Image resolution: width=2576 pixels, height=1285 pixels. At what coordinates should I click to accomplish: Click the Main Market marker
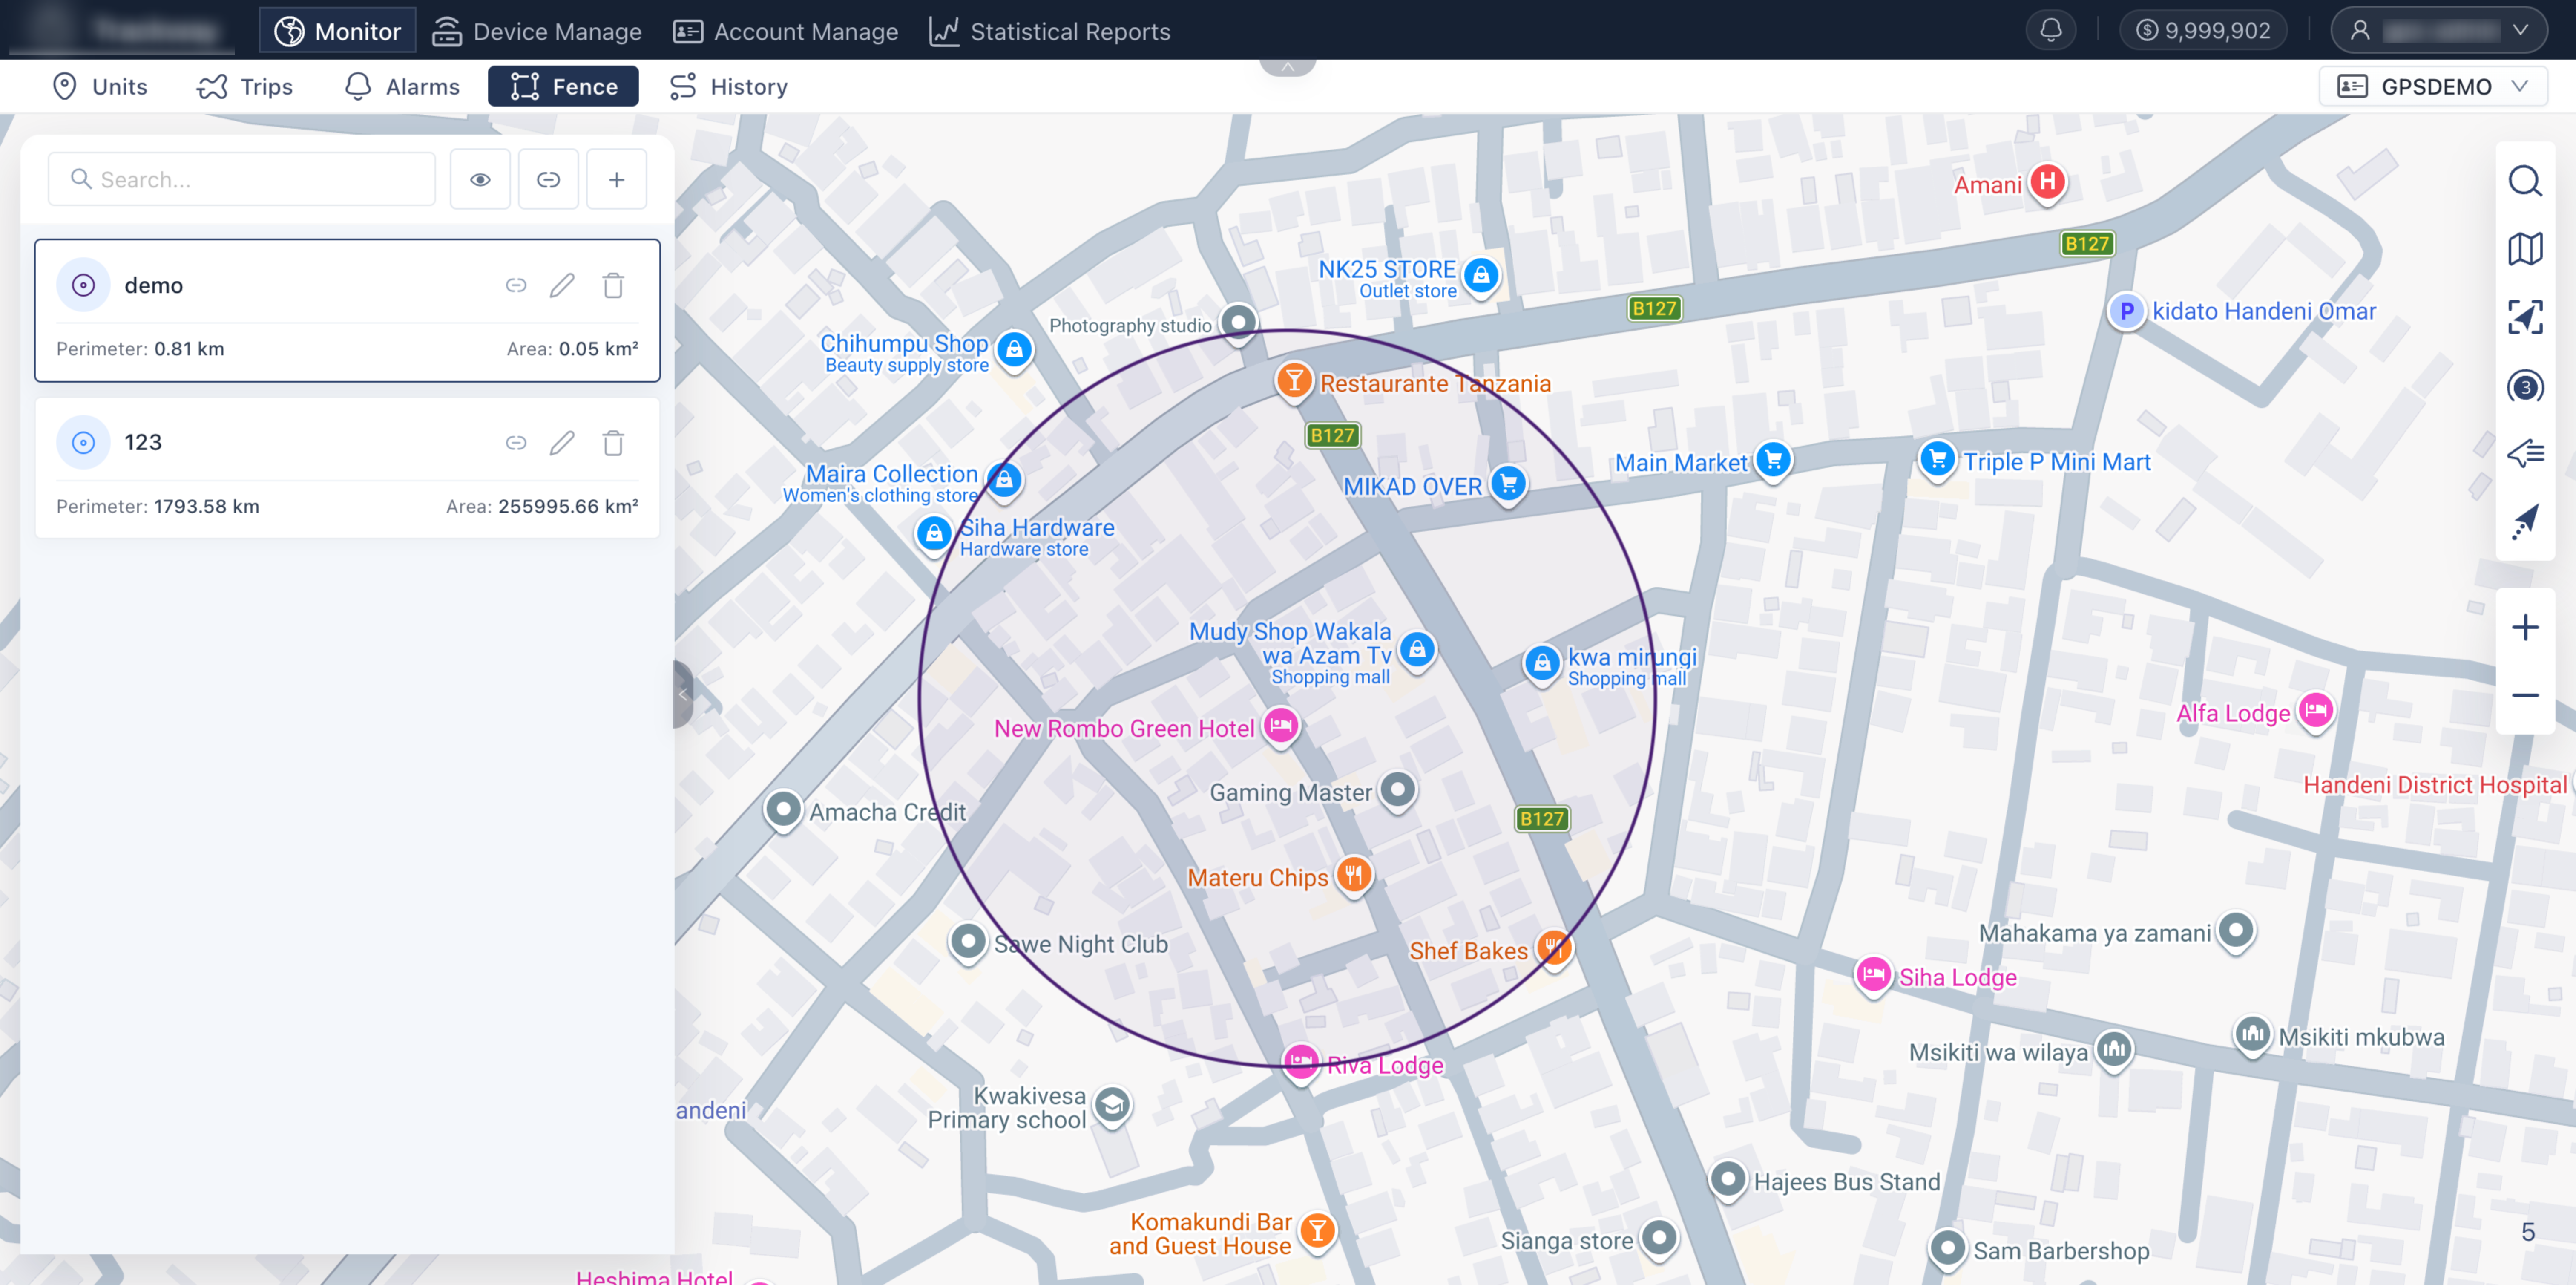pos(1773,461)
